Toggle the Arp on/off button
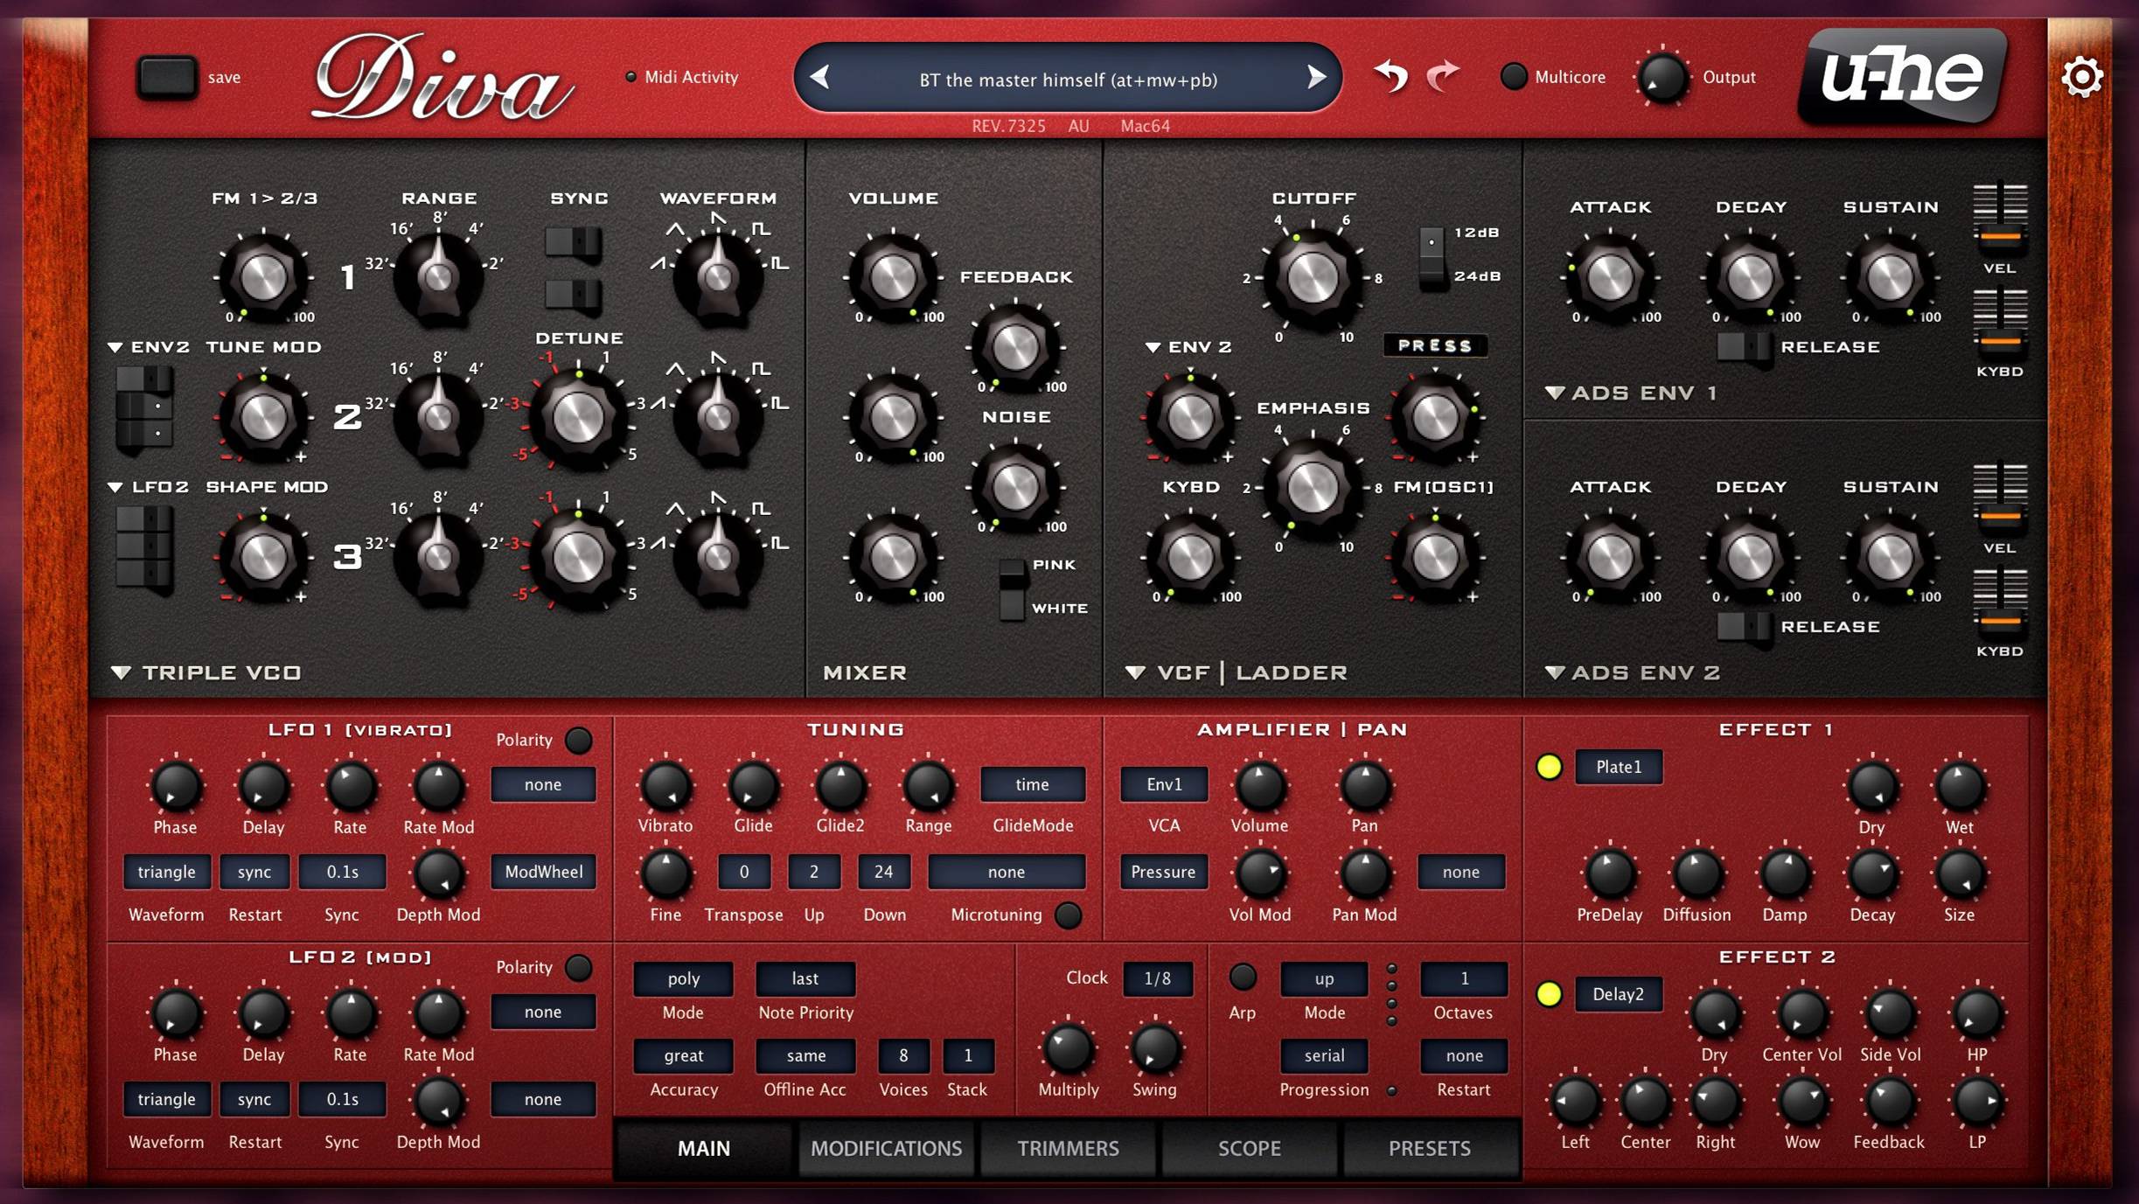Image resolution: width=2139 pixels, height=1204 pixels. point(1243,977)
